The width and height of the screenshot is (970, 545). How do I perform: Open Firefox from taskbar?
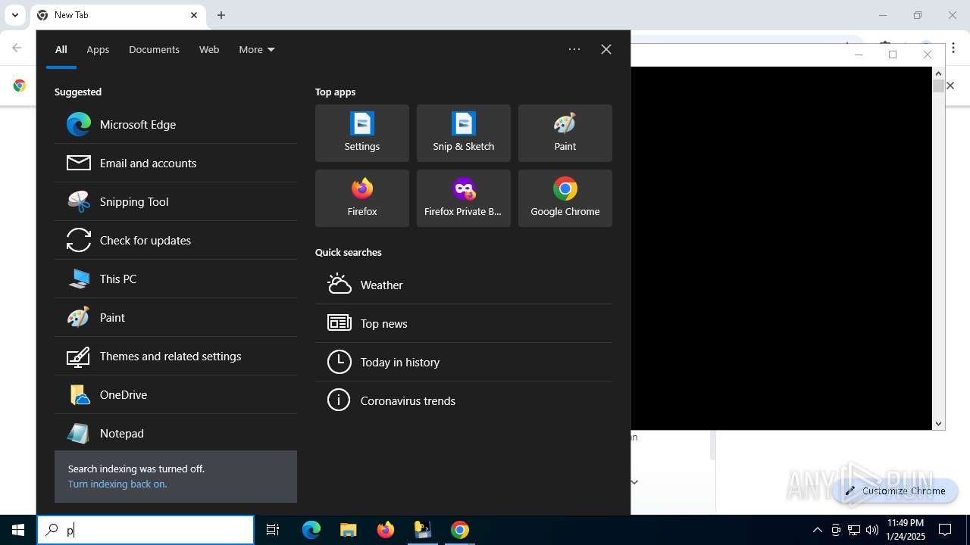386,530
